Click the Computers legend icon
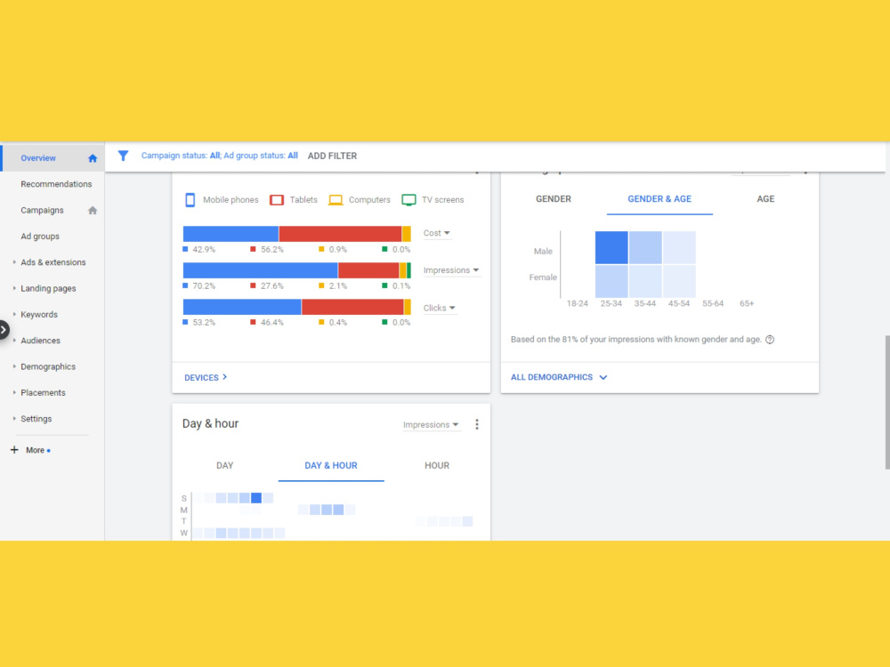This screenshot has width=890, height=667. 336,199
